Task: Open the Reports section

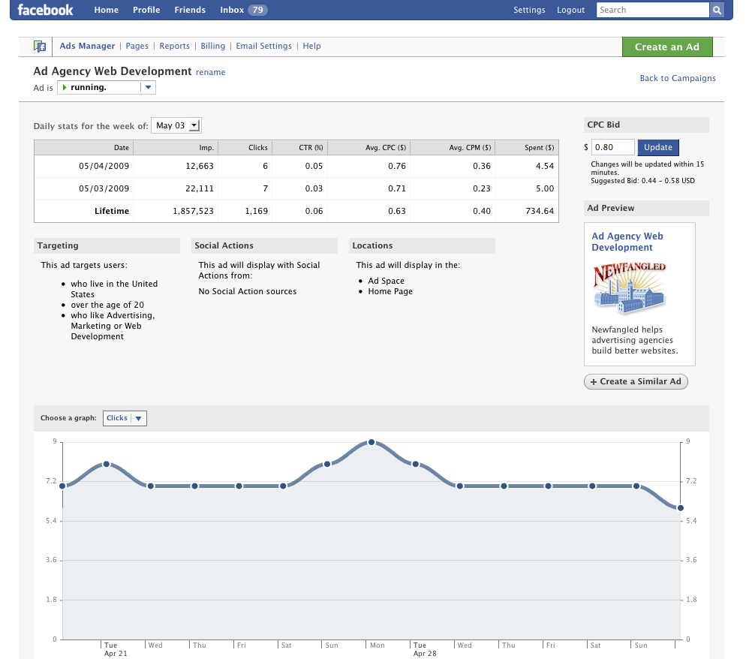Action: tap(174, 46)
